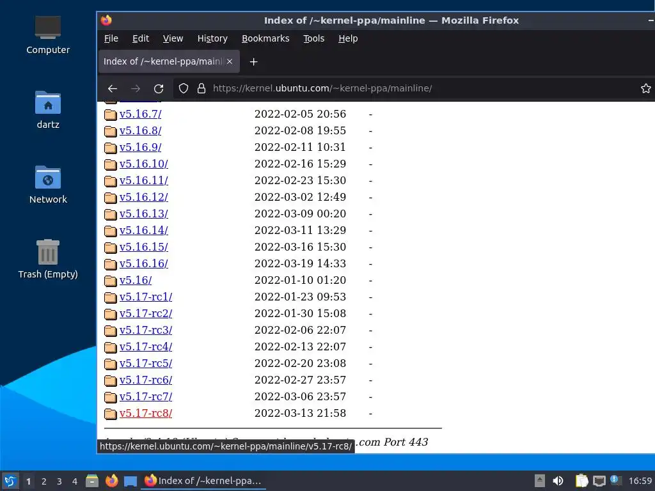This screenshot has height=491, width=655.
Task: Open the v5.17-rc8/ directory link
Action: click(146, 414)
